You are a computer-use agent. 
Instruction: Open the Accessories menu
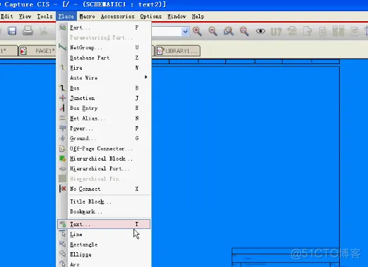click(117, 16)
